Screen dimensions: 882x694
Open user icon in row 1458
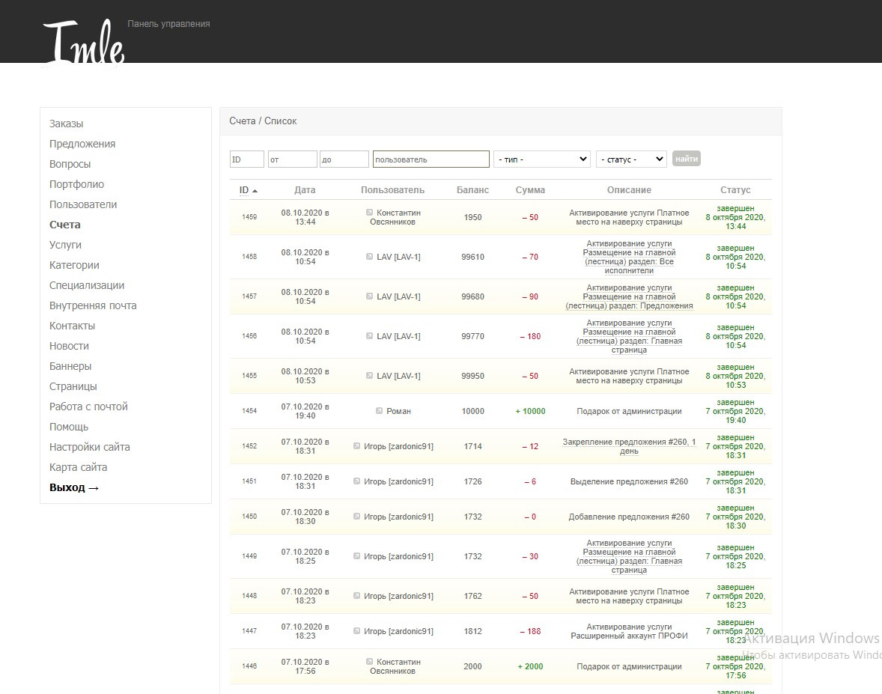(369, 257)
